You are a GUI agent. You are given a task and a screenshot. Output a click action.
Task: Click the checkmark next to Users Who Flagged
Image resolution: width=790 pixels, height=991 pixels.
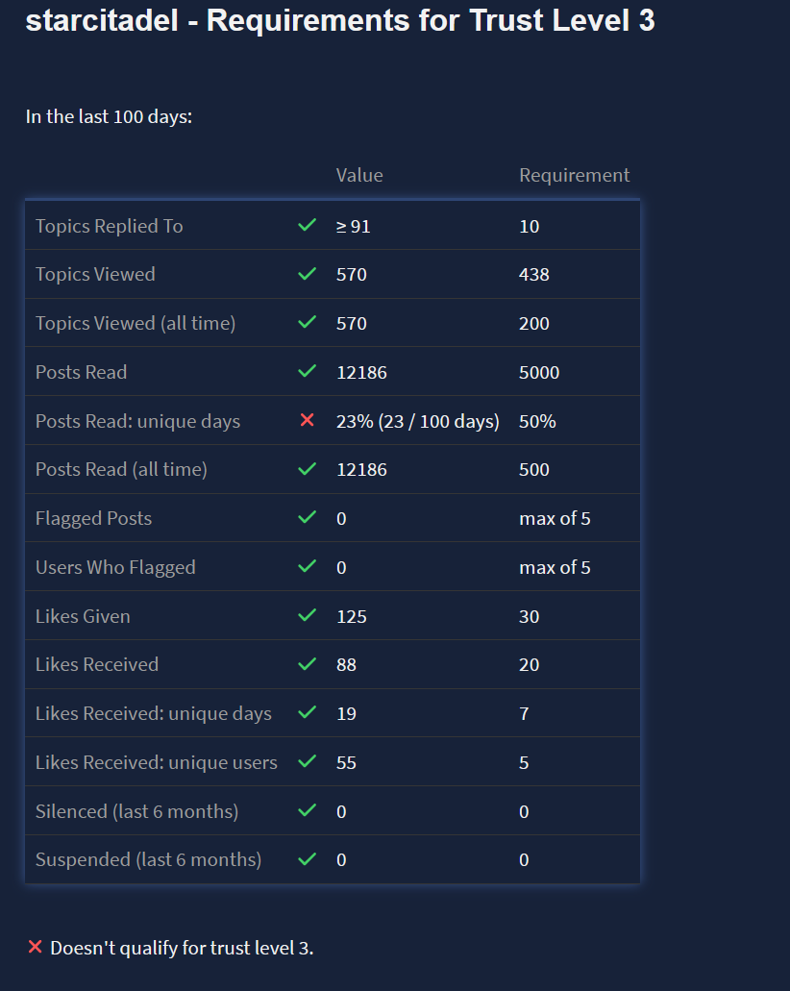(x=308, y=567)
